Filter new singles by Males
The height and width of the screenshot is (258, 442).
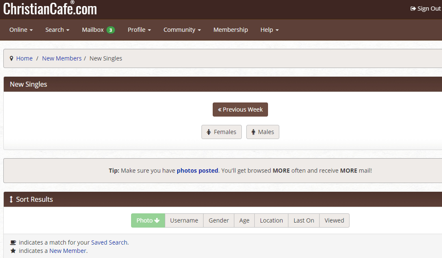click(262, 132)
